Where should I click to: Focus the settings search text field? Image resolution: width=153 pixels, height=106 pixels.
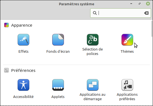(x=121, y=13)
